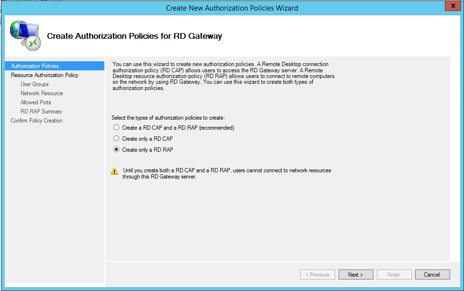Click the greyed-out Finish button

point(394,275)
